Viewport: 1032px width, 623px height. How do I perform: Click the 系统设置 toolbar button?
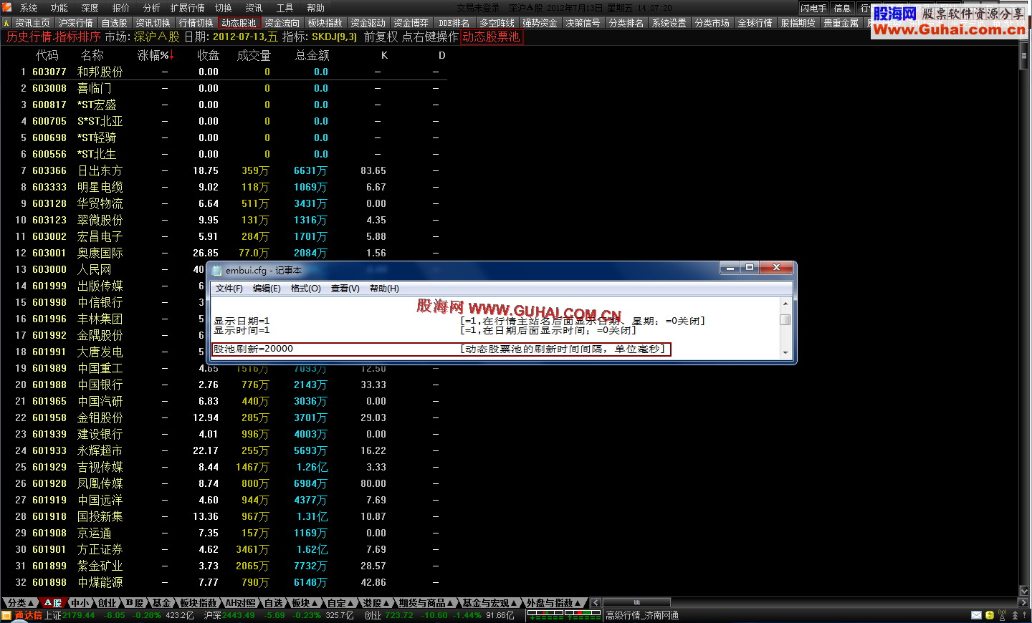[669, 23]
